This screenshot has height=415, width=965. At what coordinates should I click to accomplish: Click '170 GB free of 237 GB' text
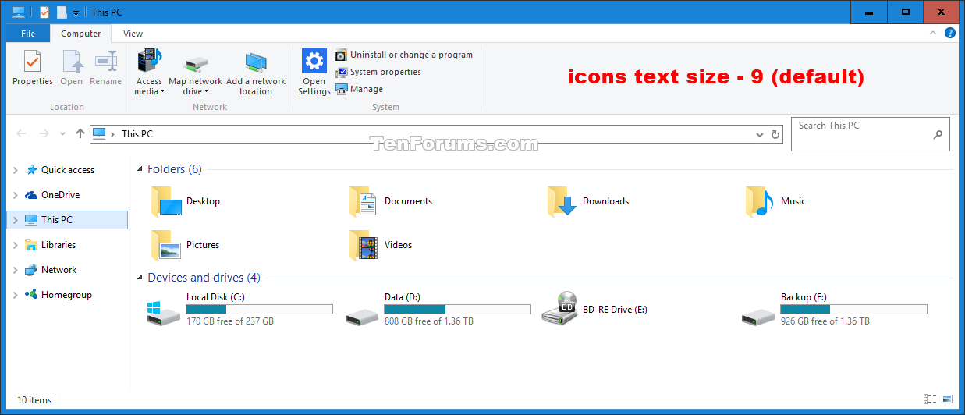coord(230,321)
